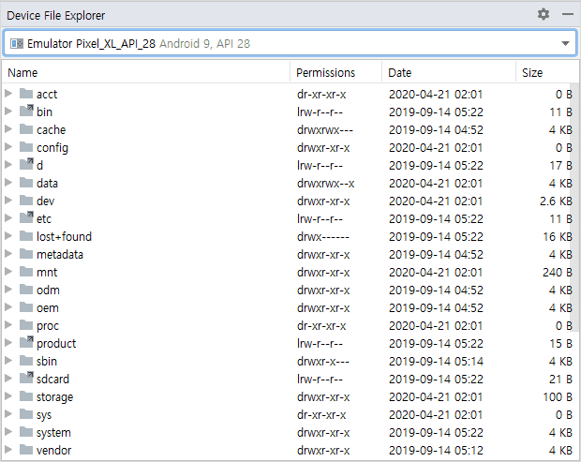Select the data folder icon
Image resolution: width=581 pixels, height=462 pixels.
[26, 183]
